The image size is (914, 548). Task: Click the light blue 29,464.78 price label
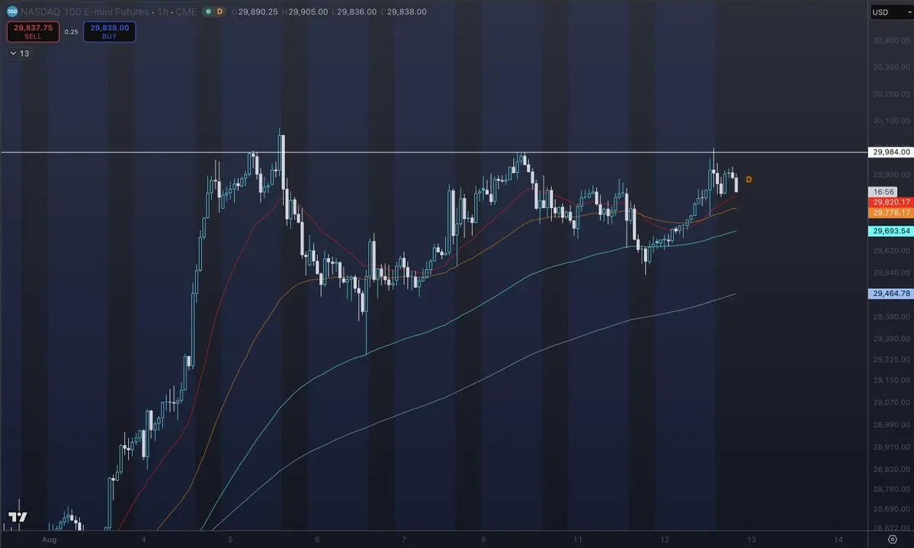pyautogui.click(x=891, y=294)
